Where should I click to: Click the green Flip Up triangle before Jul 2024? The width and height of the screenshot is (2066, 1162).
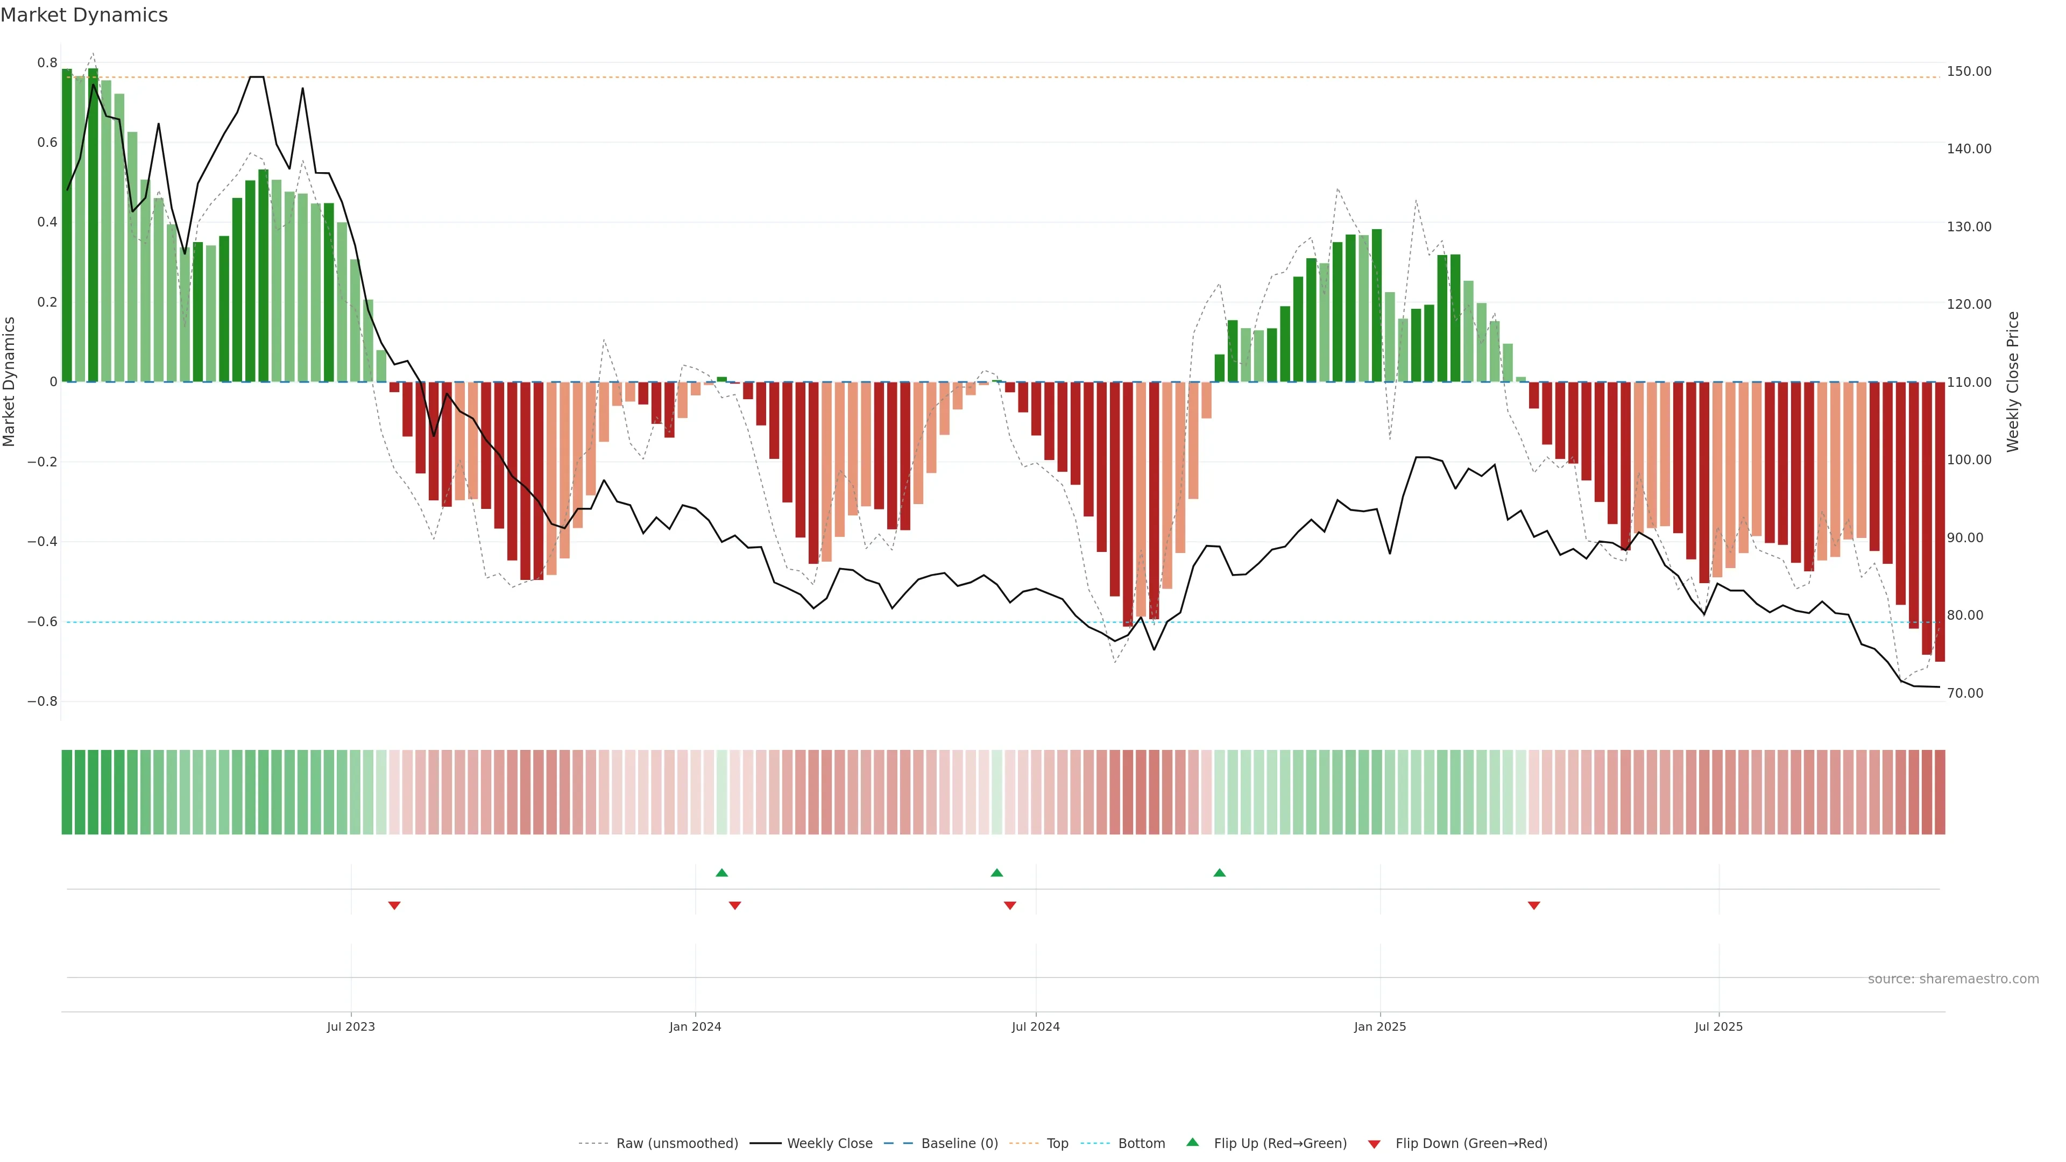(x=996, y=873)
